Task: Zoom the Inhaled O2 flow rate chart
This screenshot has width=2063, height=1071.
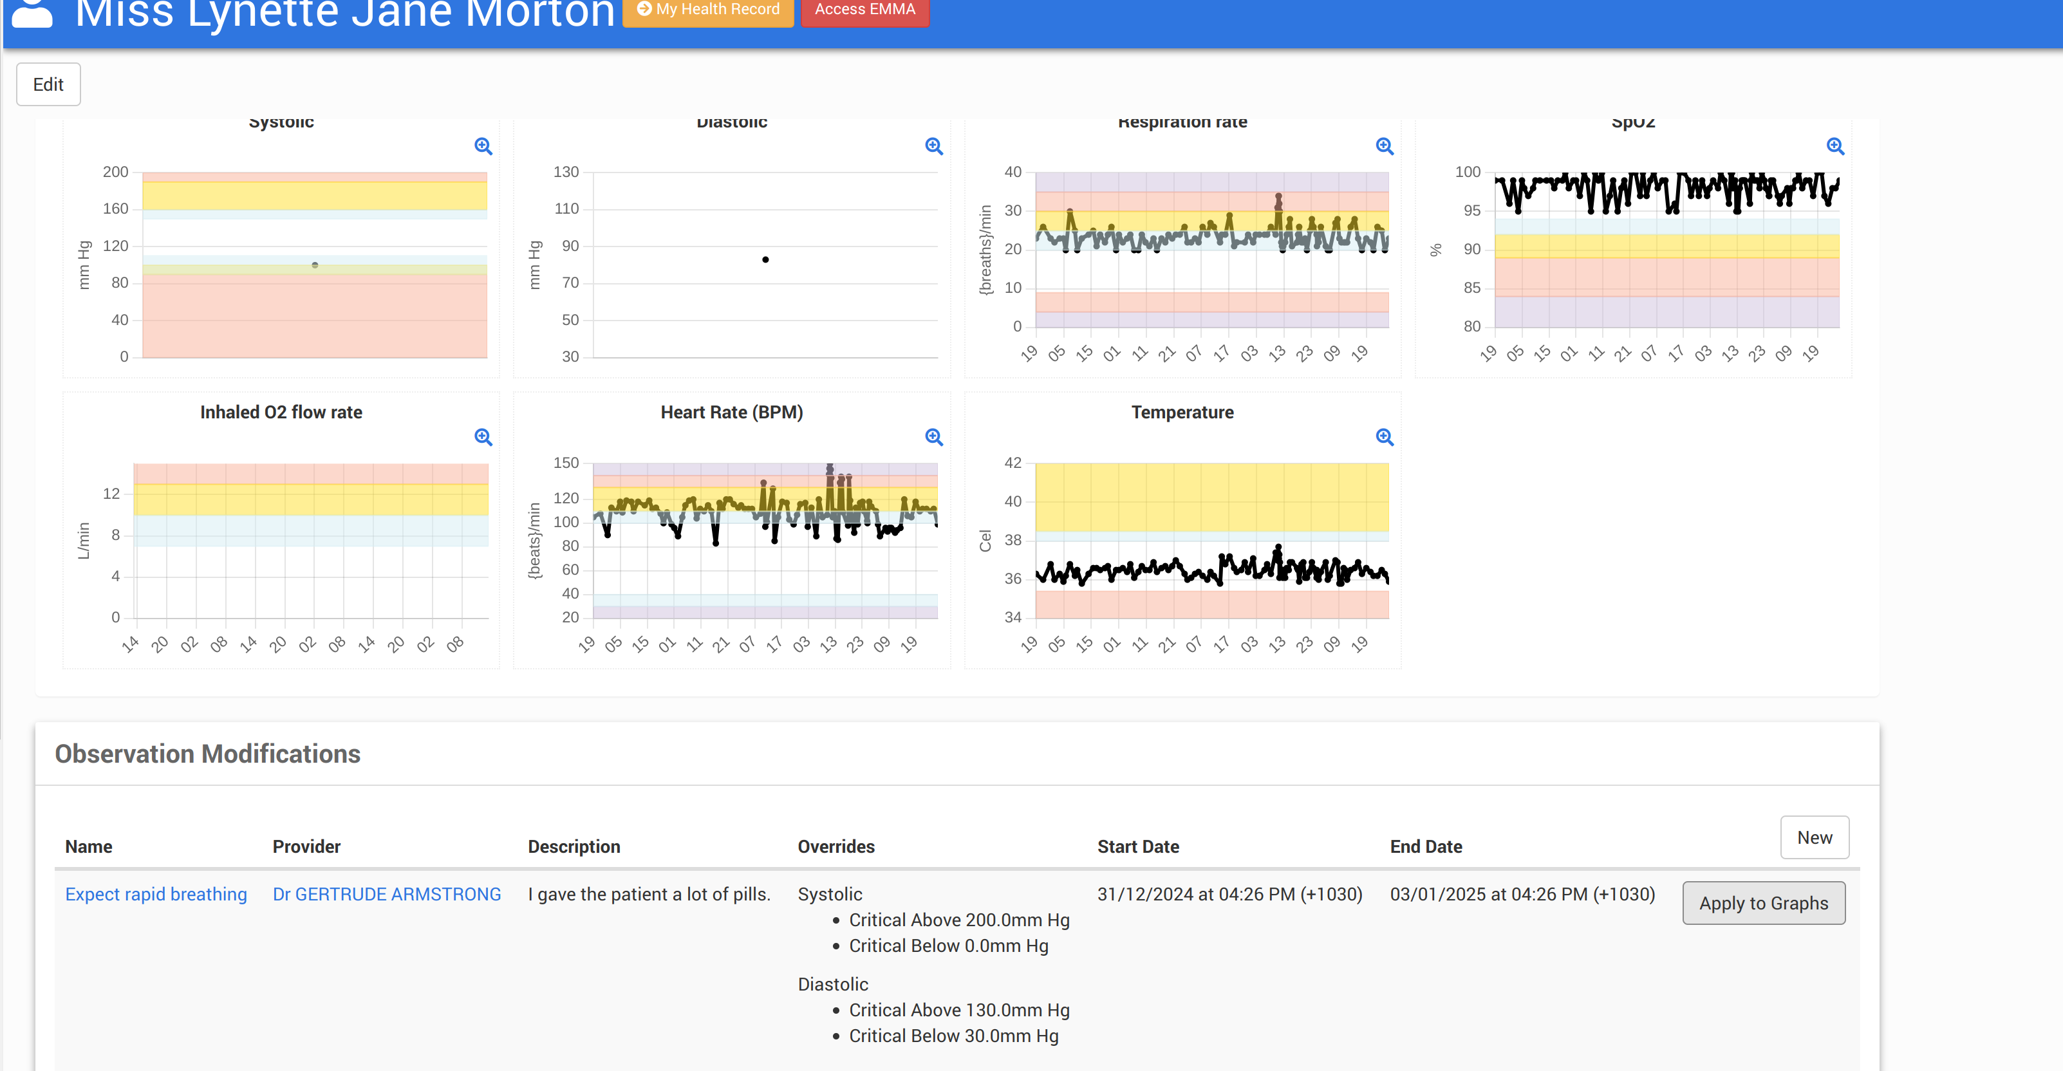Action: point(483,436)
